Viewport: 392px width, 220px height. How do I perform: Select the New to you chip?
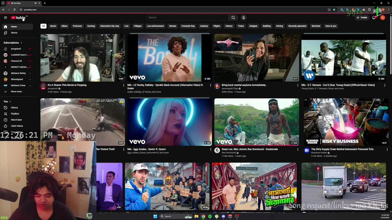click(x=331, y=26)
